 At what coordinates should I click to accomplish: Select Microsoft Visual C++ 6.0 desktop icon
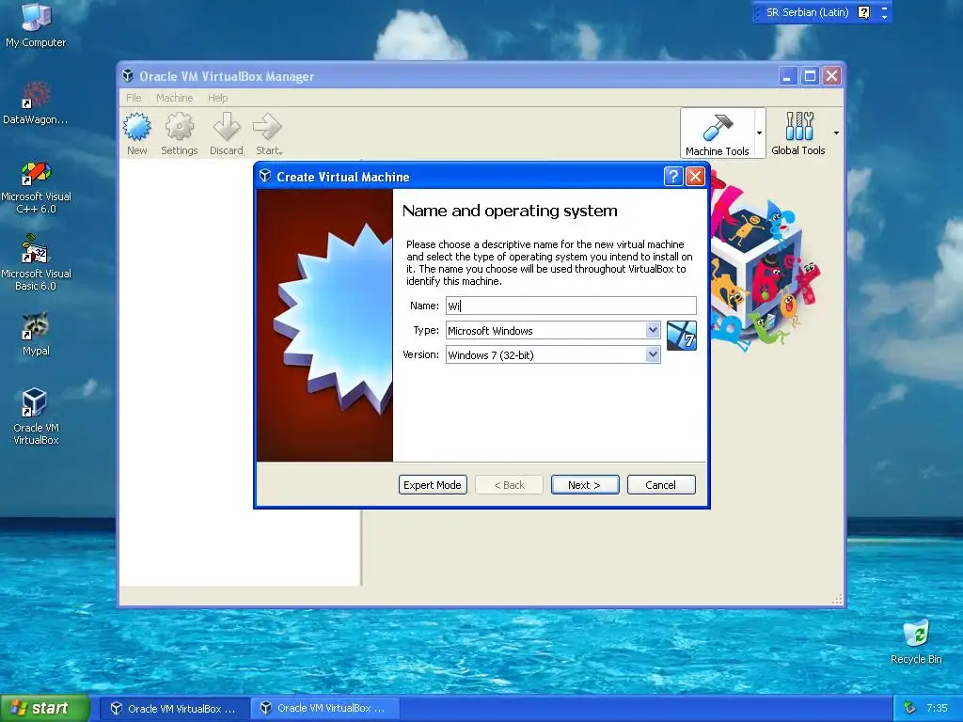pyautogui.click(x=36, y=187)
